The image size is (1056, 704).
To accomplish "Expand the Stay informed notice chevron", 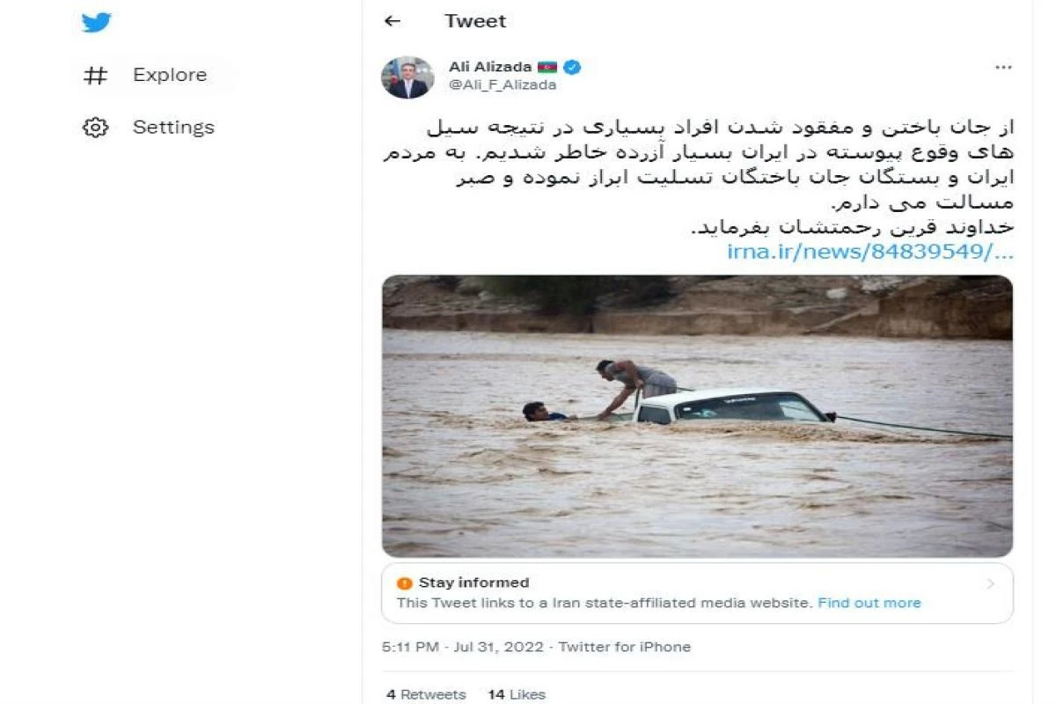I will click(x=991, y=583).
